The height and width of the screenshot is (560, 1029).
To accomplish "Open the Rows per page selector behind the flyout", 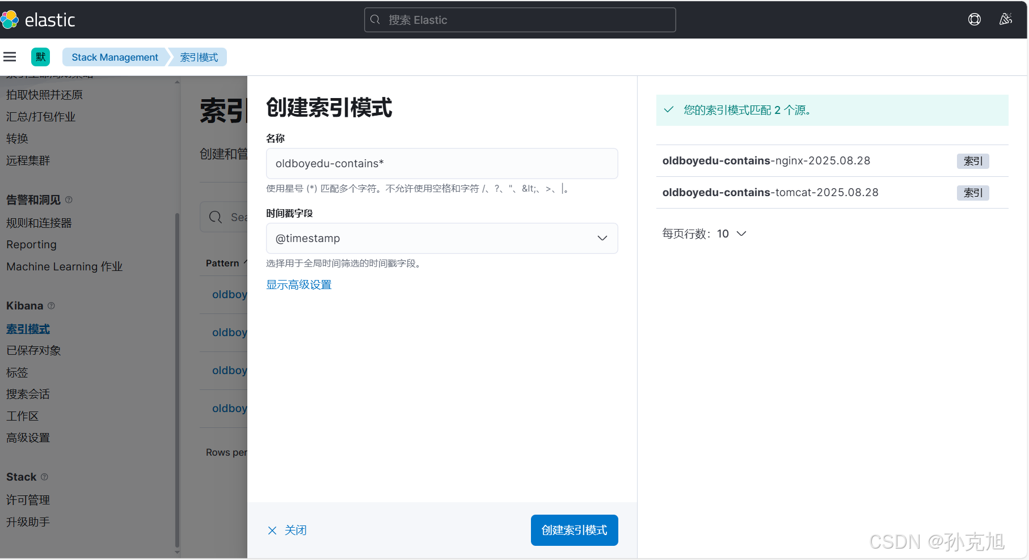I will coord(226,452).
